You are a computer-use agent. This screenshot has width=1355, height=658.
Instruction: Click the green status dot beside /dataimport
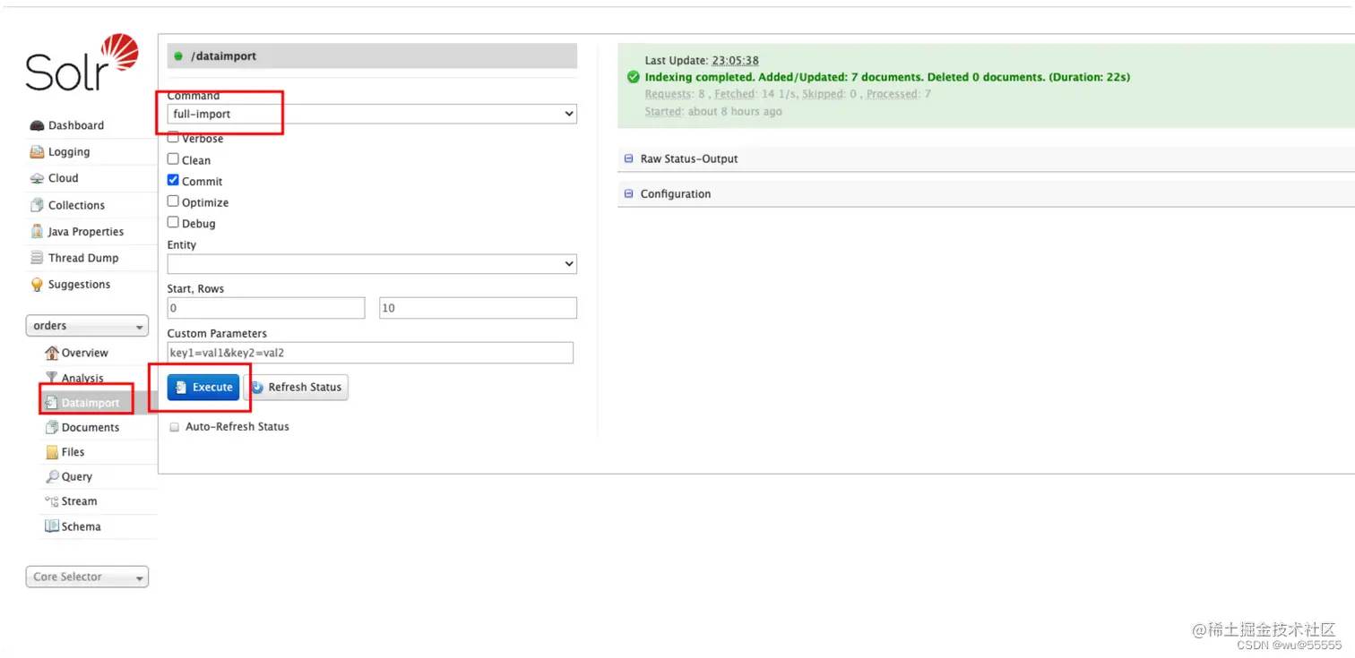[178, 56]
